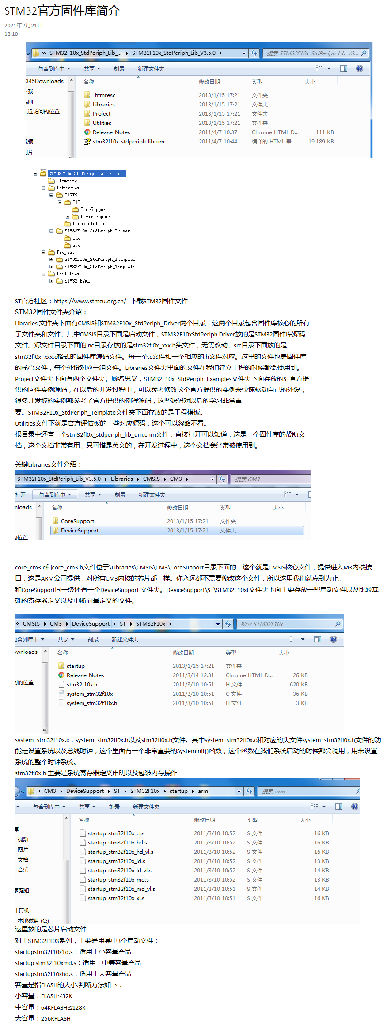Sort by 名称 column in first Explorer

pyautogui.click(x=89, y=82)
